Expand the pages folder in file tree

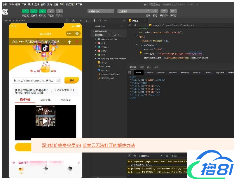coord(104,51)
